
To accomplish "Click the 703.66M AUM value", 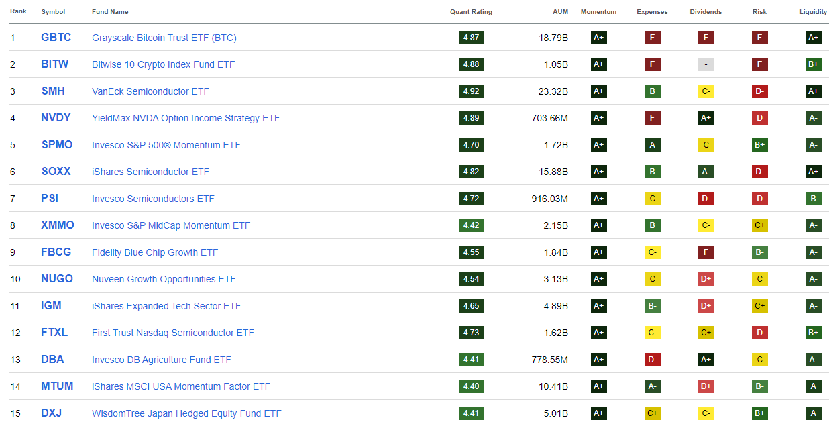I will click(550, 118).
